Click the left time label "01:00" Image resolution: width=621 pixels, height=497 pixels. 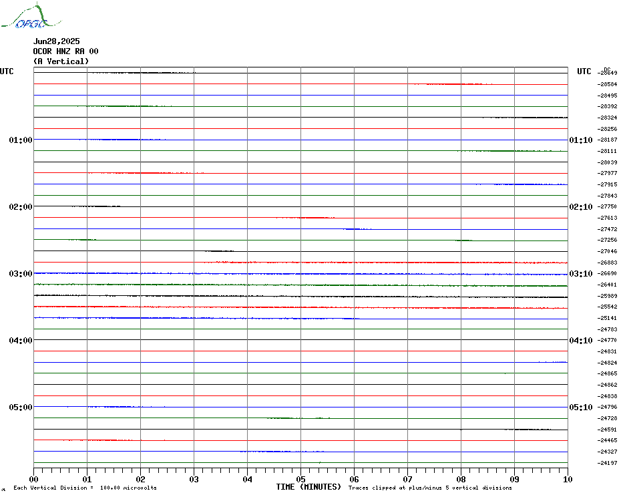21,140
